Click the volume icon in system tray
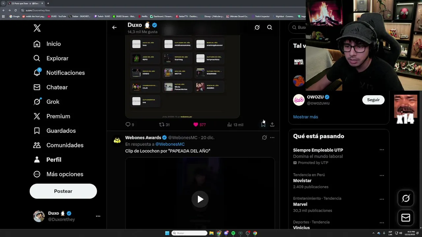This screenshot has width=422, height=237. click(x=401, y=233)
